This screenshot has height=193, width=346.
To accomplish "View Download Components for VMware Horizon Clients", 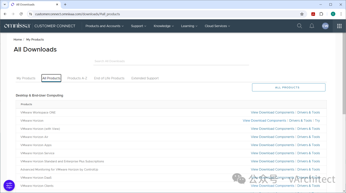I will pyautogui.click(x=273, y=186).
